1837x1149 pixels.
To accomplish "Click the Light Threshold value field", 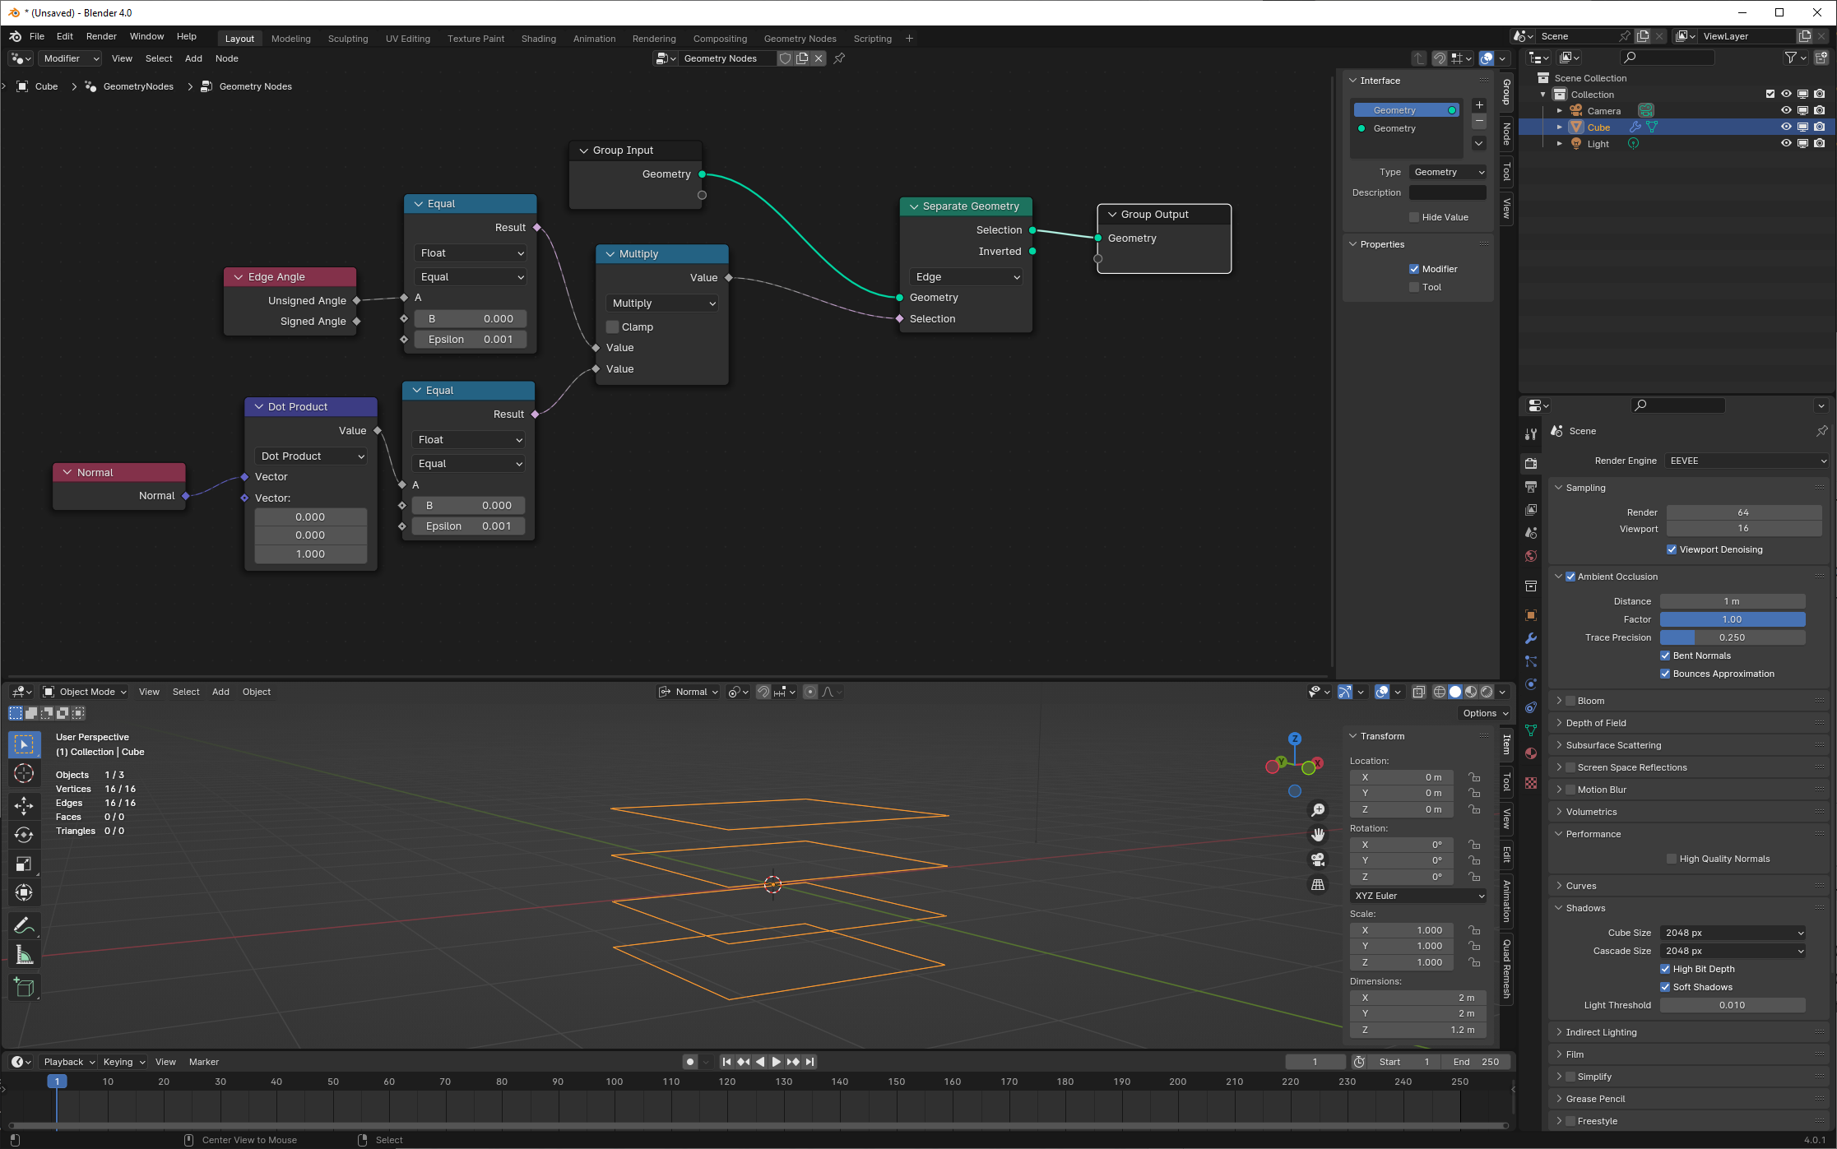I will [1733, 1005].
